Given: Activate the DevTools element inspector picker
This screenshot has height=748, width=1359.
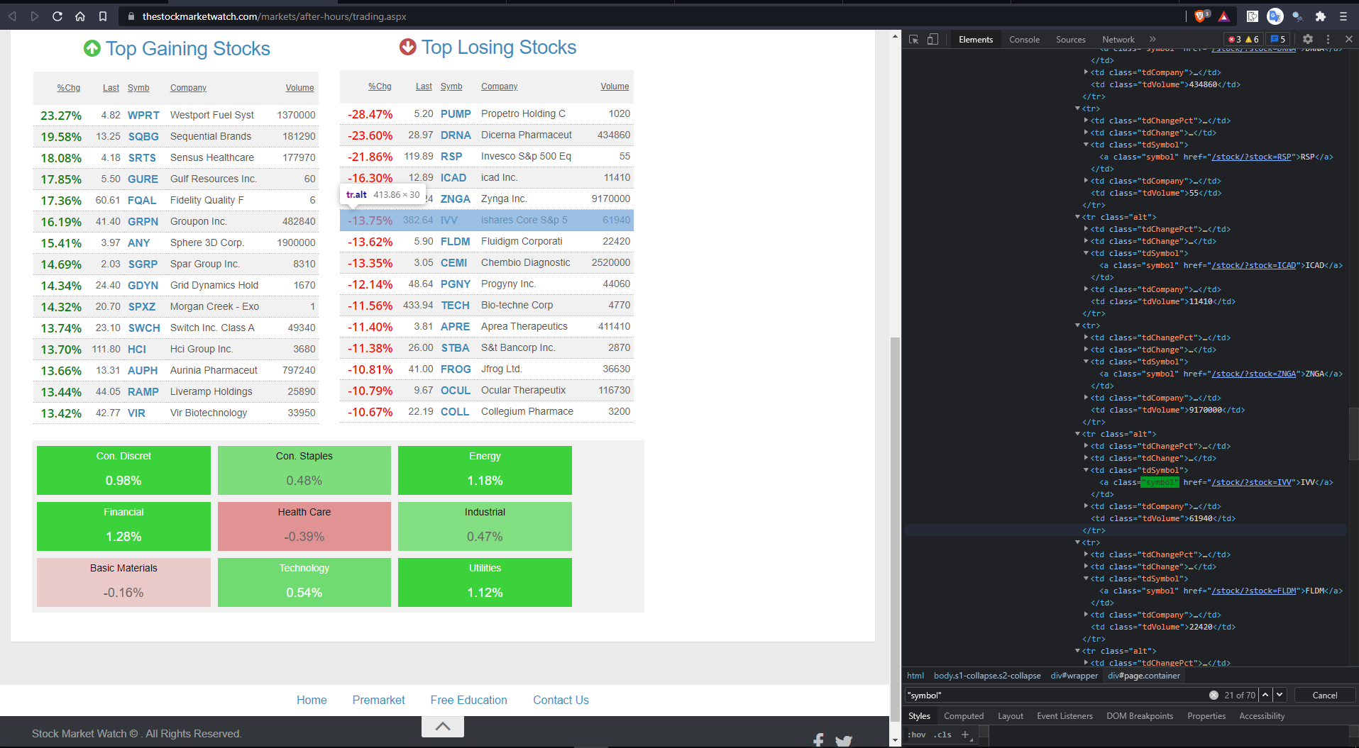Looking at the screenshot, I should coord(914,40).
